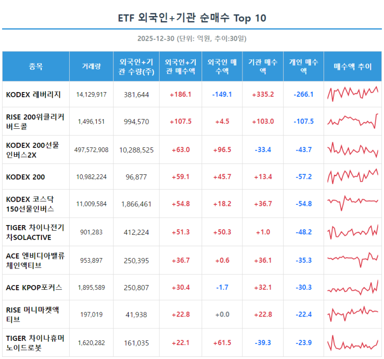
Task: Click the -33.4 institution buy value
Action: [x=263, y=150]
